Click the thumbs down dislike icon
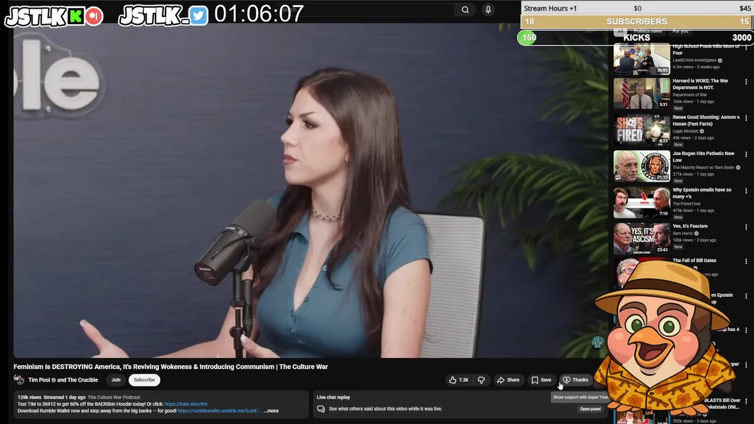The width and height of the screenshot is (754, 424). (x=481, y=380)
